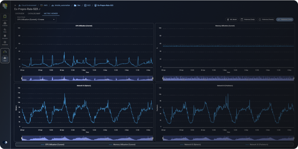This screenshot has height=149, width=298.
Task: Click CPU Utilization chart range slider
Action: click(87, 78)
